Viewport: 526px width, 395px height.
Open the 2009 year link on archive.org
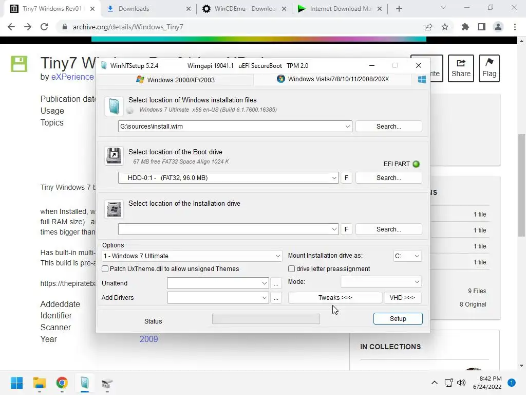148,339
